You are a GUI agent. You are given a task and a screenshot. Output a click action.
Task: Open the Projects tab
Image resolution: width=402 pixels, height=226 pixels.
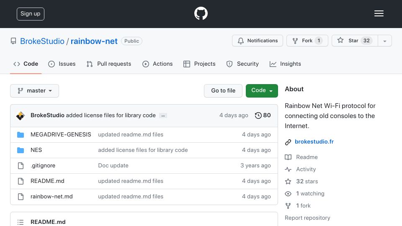pyautogui.click(x=199, y=64)
